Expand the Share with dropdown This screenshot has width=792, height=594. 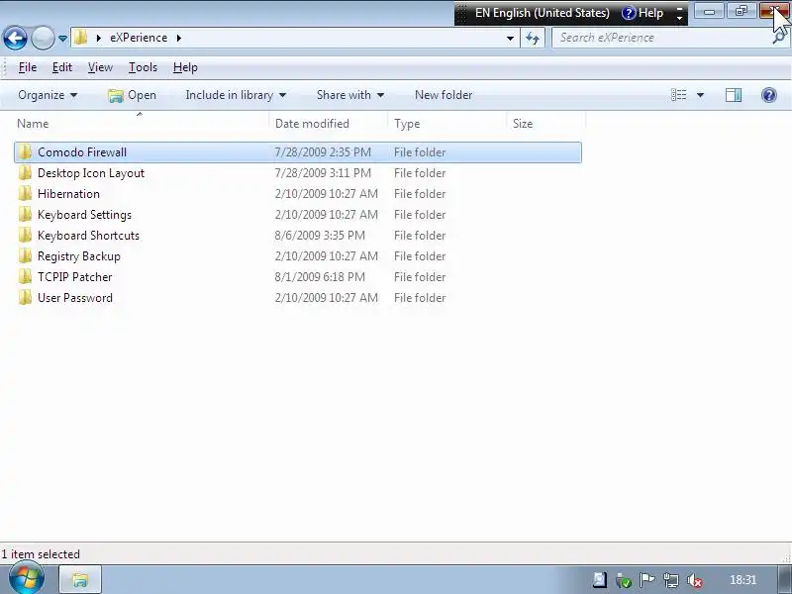350,95
